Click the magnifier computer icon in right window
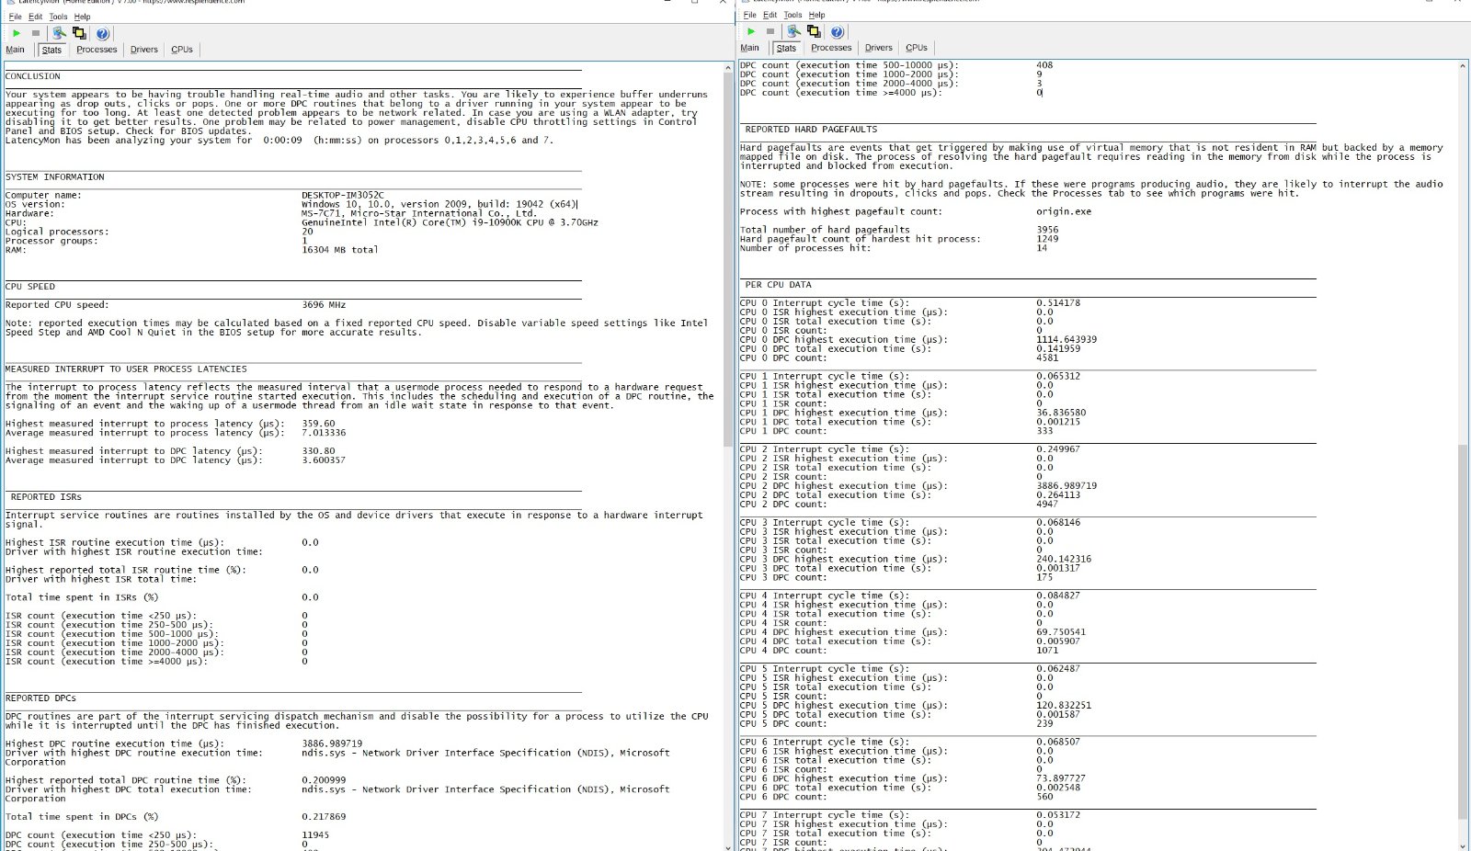Image resolution: width=1471 pixels, height=851 pixels. 793,31
